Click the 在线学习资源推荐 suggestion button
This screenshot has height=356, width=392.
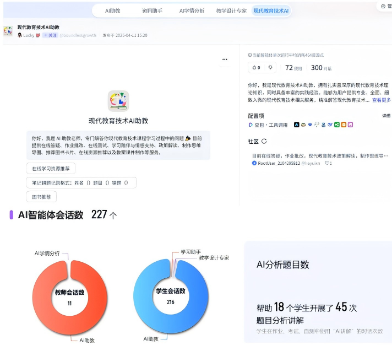click(51, 169)
